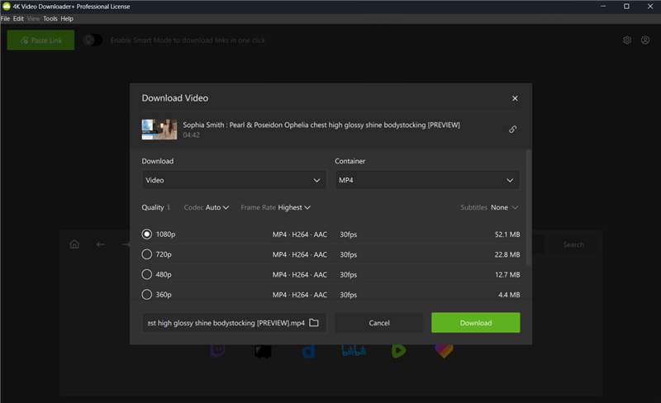Select the 1080p quality option
The image size is (661, 403).
[147, 234]
